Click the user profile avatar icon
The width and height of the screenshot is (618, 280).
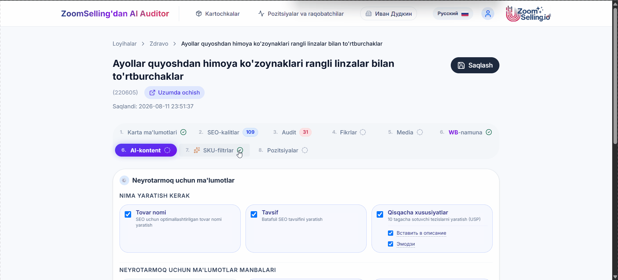coord(488,14)
